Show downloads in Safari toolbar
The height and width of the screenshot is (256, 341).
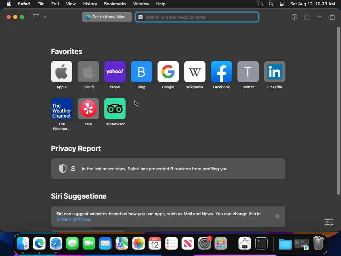coord(294,17)
